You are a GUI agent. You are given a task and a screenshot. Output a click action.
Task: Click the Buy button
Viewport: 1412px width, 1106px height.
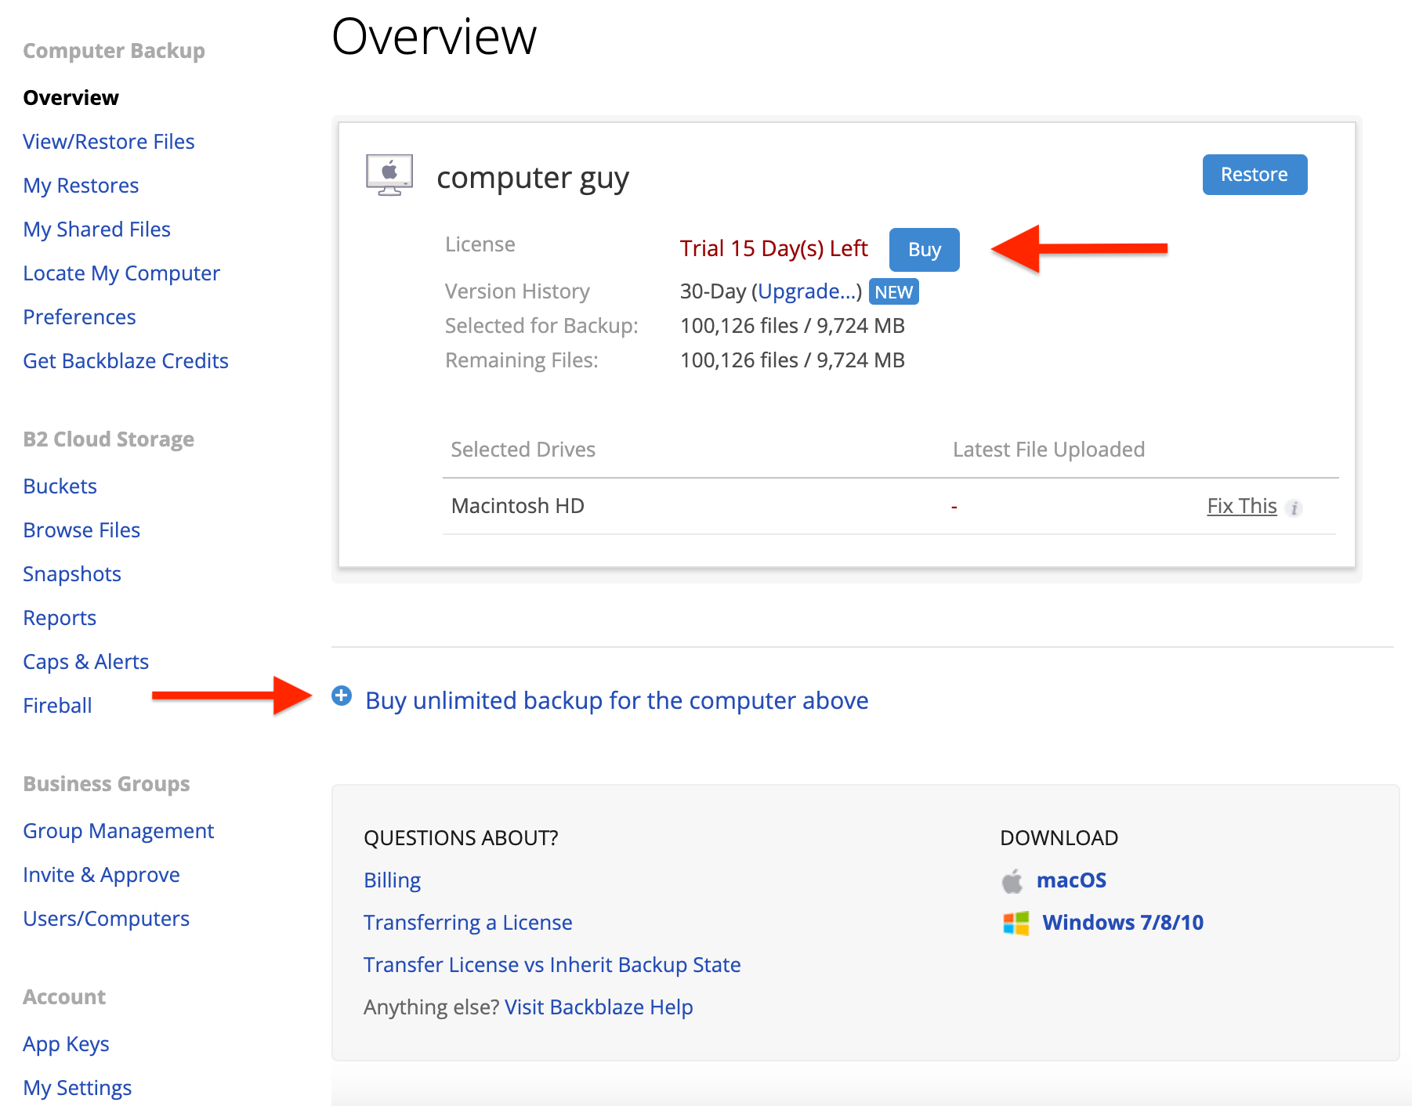pyautogui.click(x=925, y=250)
